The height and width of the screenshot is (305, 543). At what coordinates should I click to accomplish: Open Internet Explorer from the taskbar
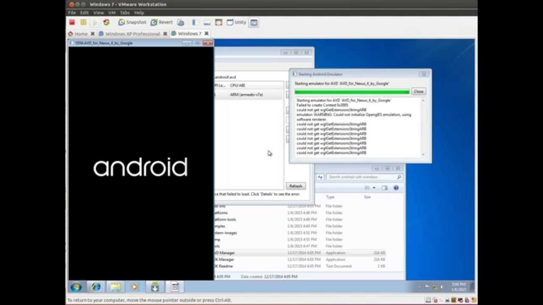pos(96,287)
